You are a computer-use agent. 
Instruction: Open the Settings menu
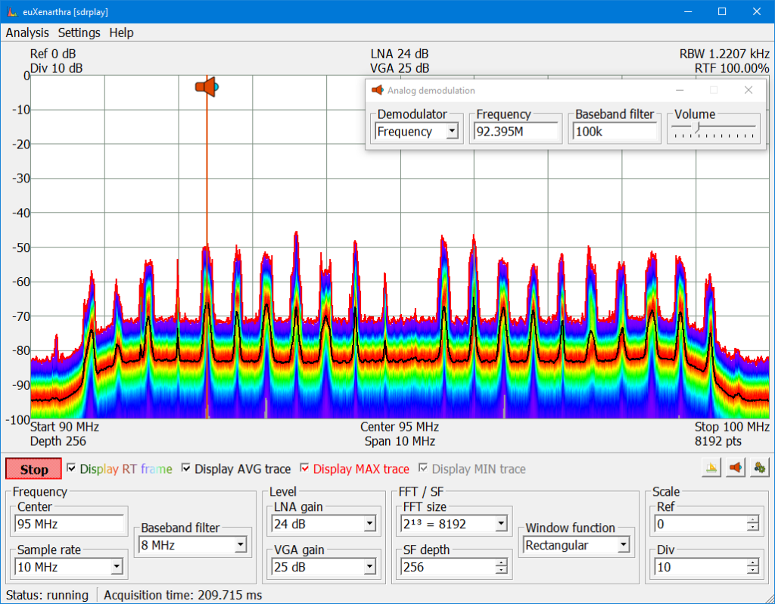79,33
